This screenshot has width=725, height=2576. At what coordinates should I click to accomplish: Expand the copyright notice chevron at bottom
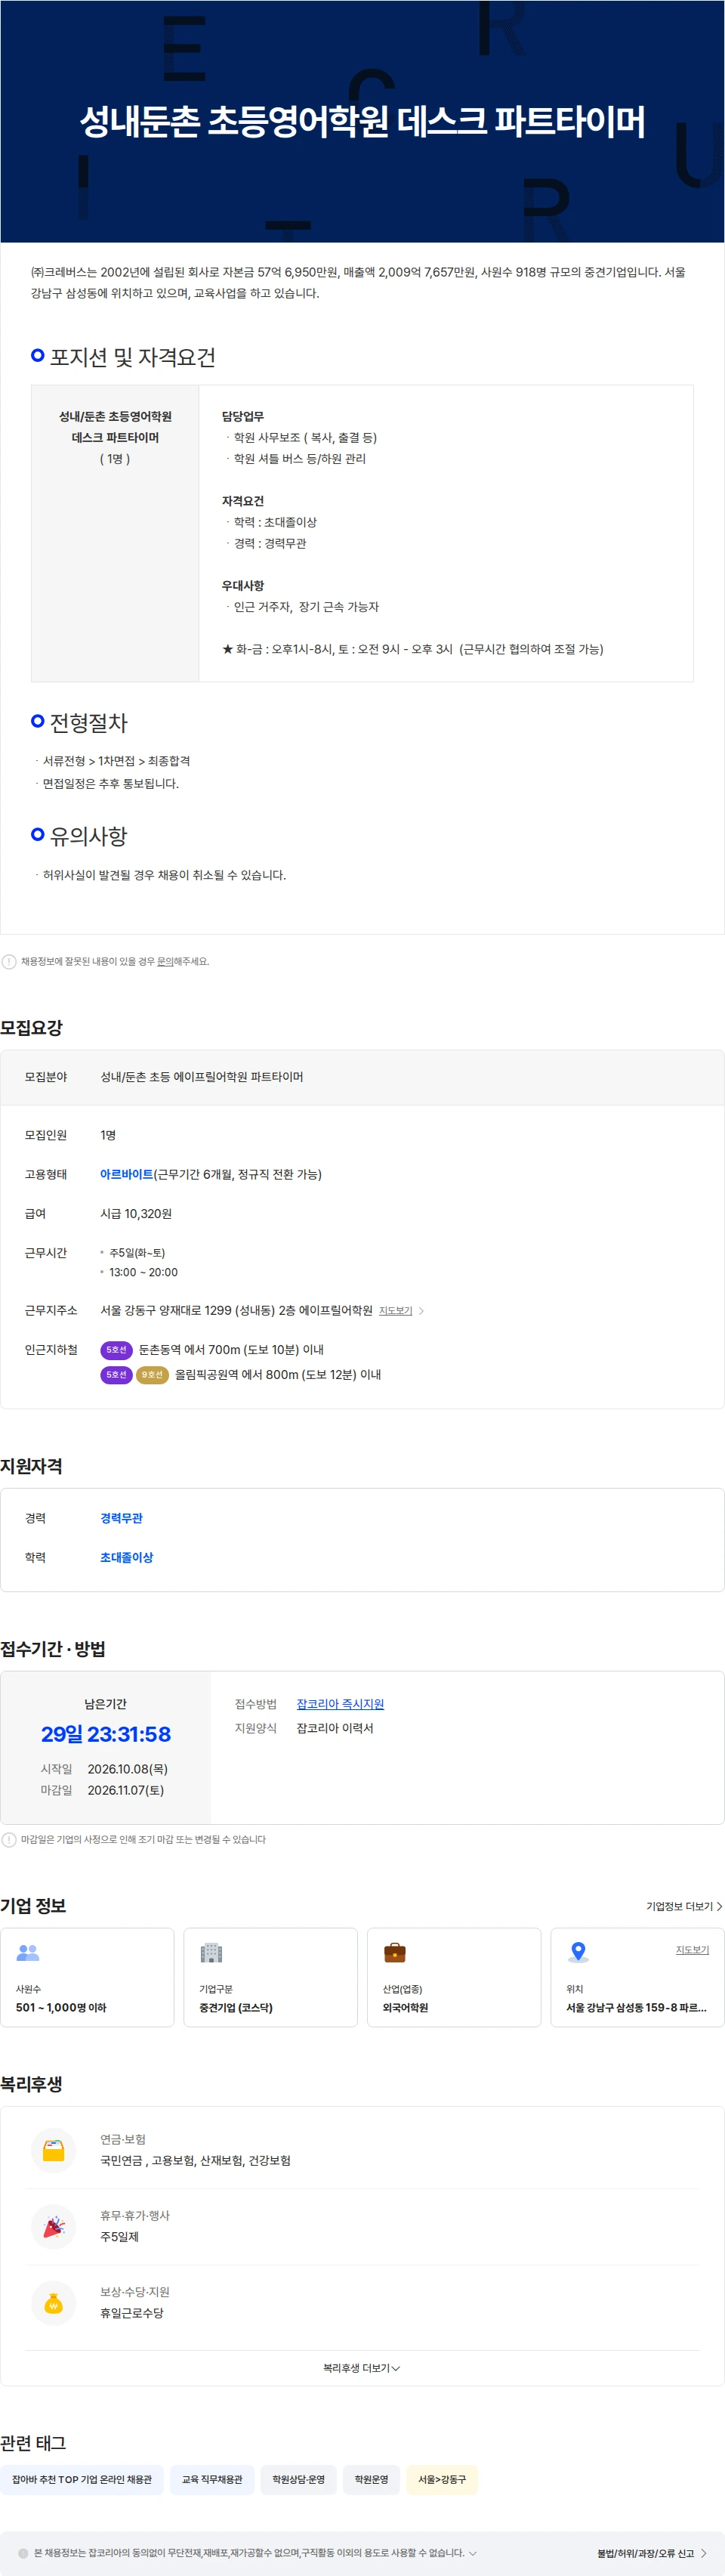473,2553
